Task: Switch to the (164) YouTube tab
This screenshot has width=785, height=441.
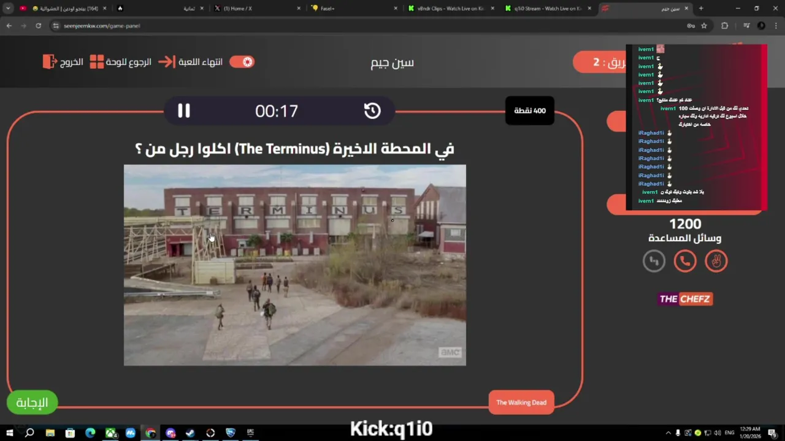Action: click(63, 9)
